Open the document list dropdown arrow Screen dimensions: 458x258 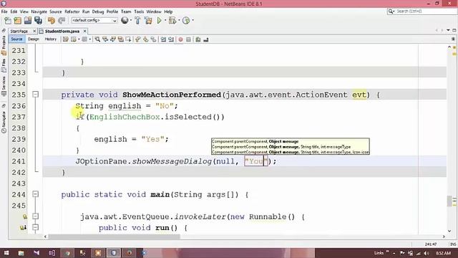(449, 30)
